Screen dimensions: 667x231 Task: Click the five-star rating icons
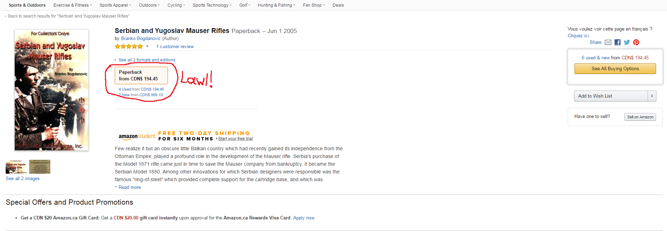click(x=128, y=46)
